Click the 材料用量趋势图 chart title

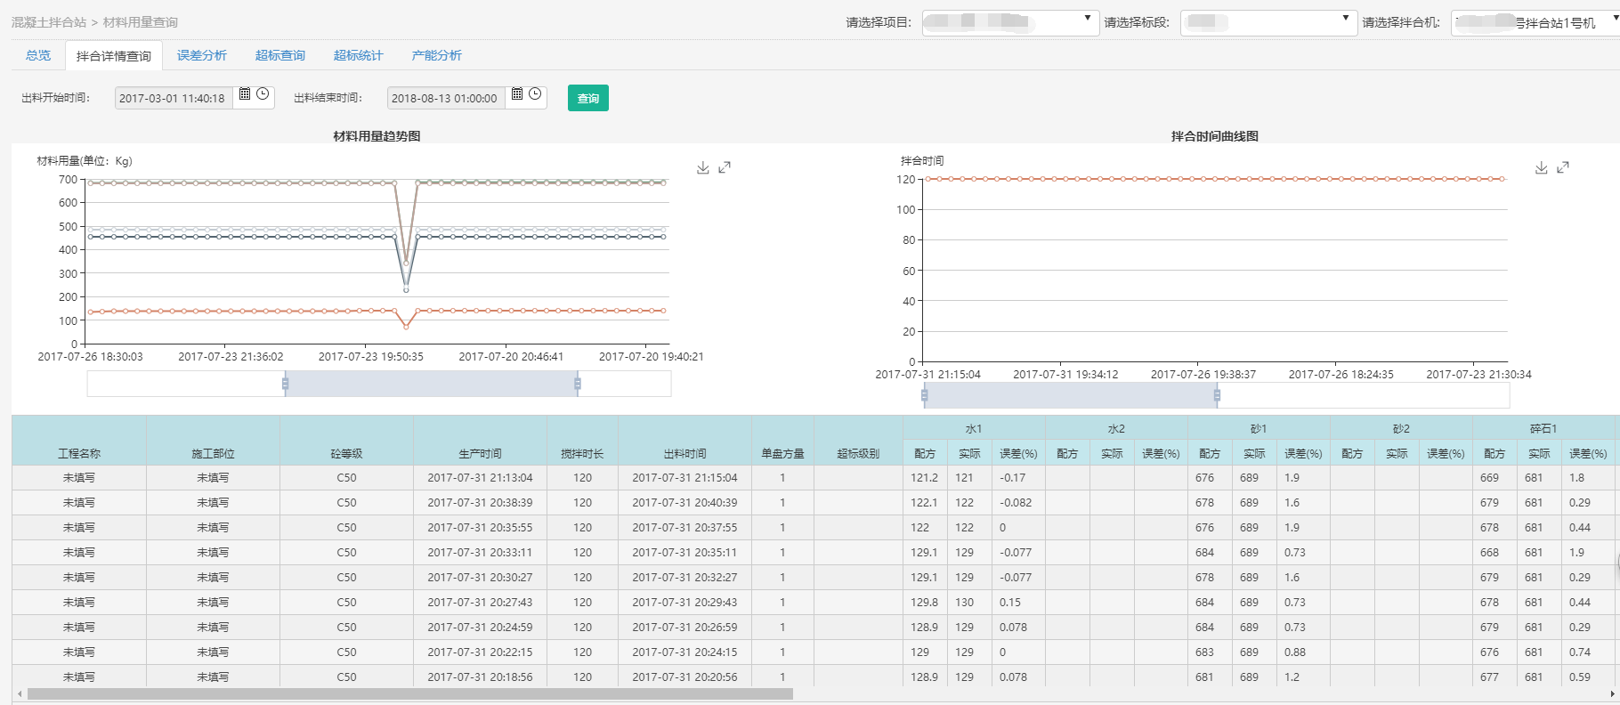pos(377,136)
